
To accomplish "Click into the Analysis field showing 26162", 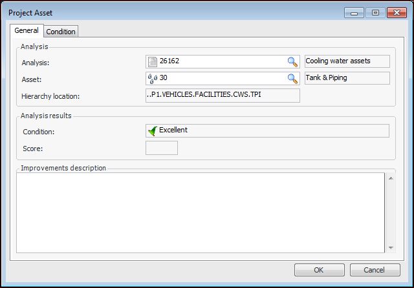I will pyautogui.click(x=220, y=62).
